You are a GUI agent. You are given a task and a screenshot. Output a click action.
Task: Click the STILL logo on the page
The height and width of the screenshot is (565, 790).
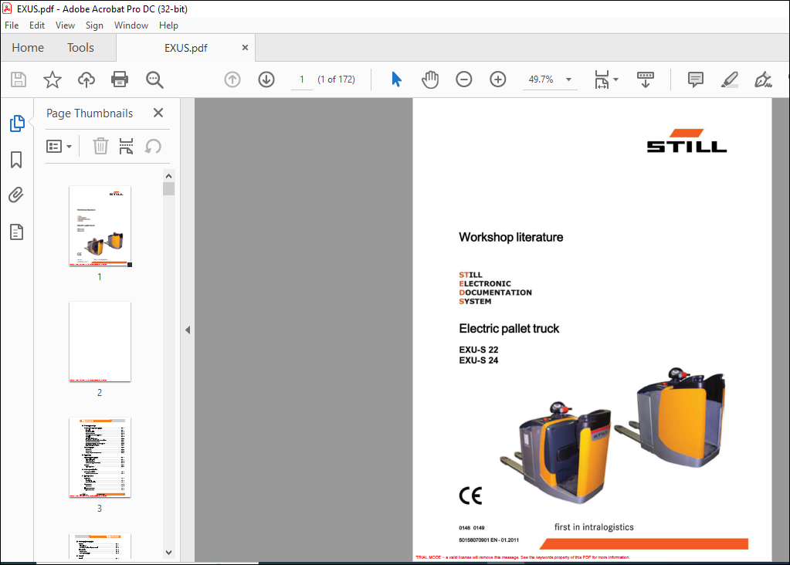pyautogui.click(x=687, y=141)
